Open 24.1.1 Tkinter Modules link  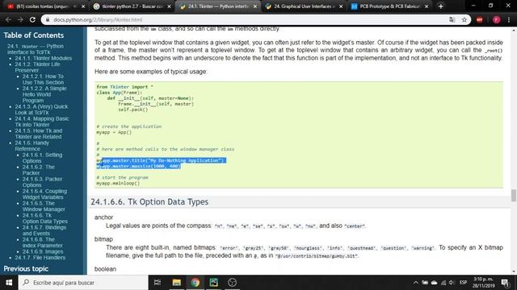(43, 58)
